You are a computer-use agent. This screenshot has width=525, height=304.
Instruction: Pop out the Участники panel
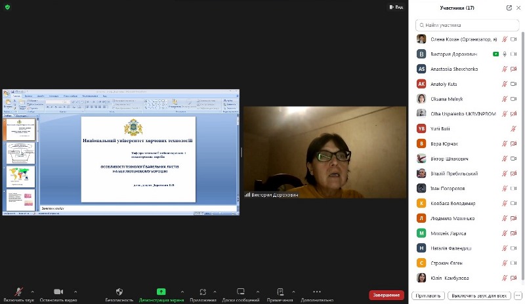coord(509,8)
